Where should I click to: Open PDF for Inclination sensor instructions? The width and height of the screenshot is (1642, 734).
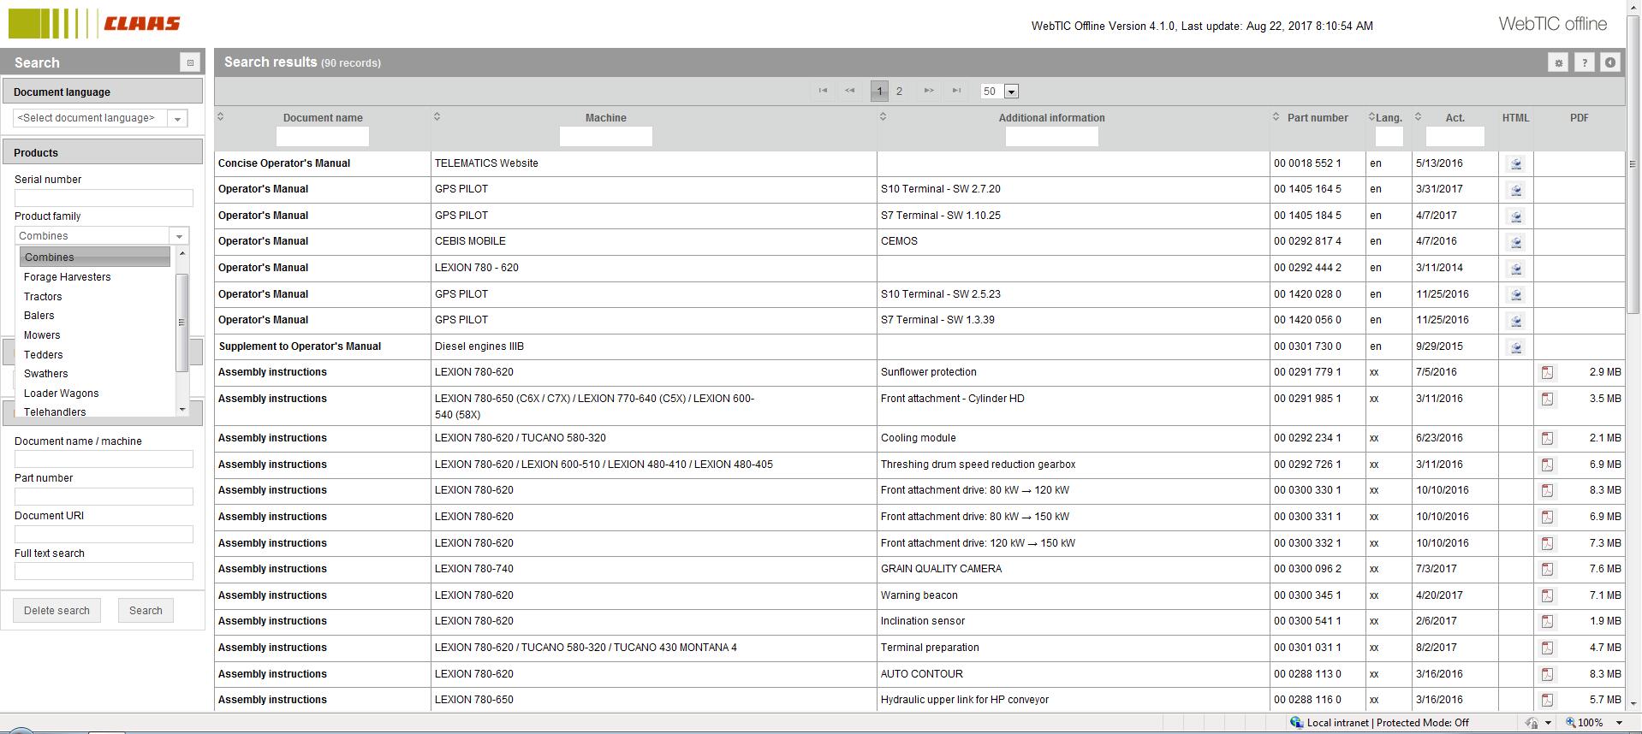point(1547,622)
